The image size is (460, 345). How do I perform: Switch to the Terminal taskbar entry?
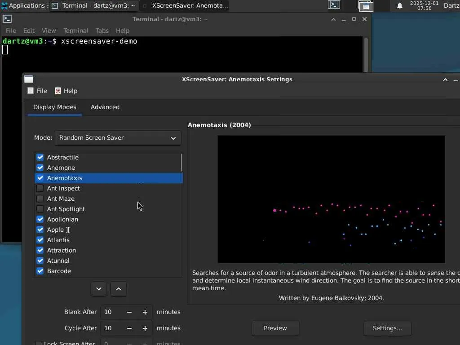93,5
